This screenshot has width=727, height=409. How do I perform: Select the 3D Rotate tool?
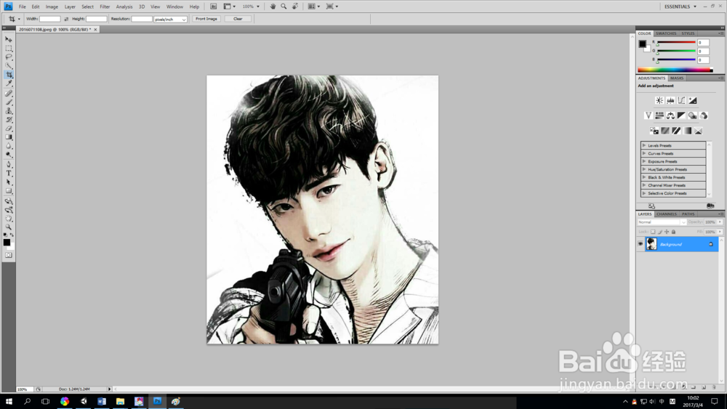(x=9, y=201)
